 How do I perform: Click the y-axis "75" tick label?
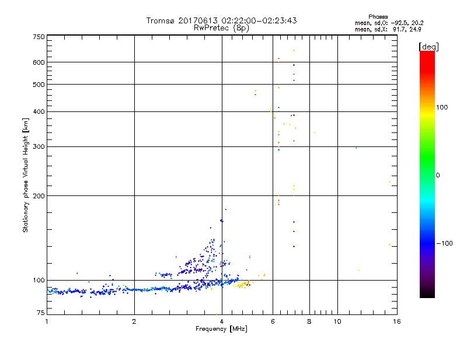(x=41, y=313)
